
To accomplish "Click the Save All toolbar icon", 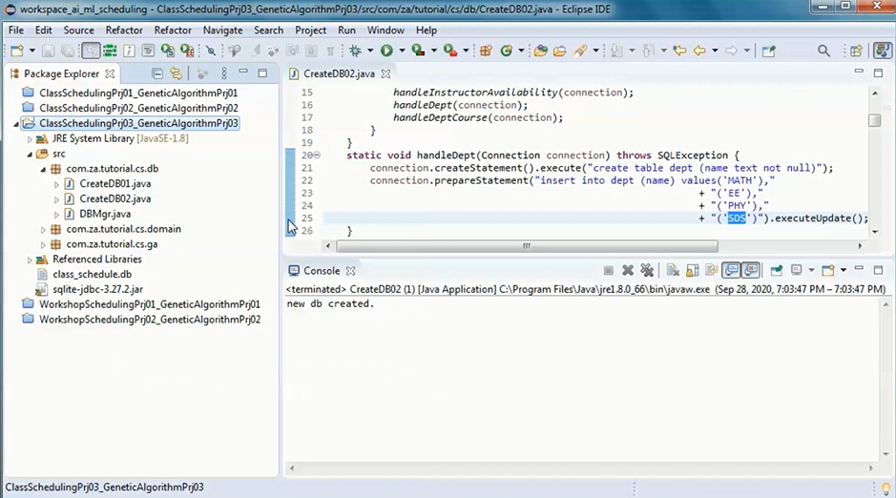I will coord(68,51).
